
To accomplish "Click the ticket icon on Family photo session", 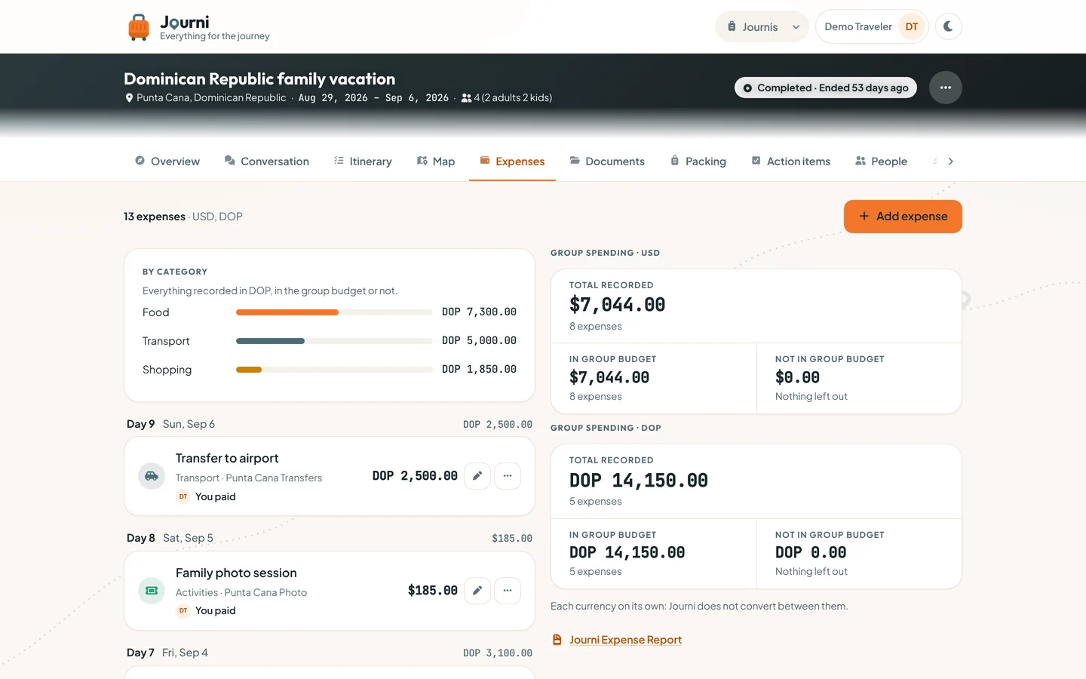I will pyautogui.click(x=152, y=591).
